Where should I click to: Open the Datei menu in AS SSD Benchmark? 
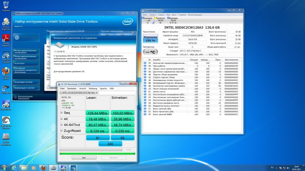pos(62,88)
